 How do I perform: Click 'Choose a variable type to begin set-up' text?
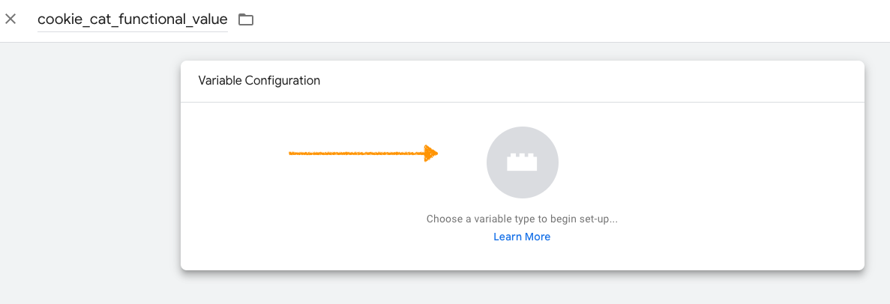pos(522,219)
